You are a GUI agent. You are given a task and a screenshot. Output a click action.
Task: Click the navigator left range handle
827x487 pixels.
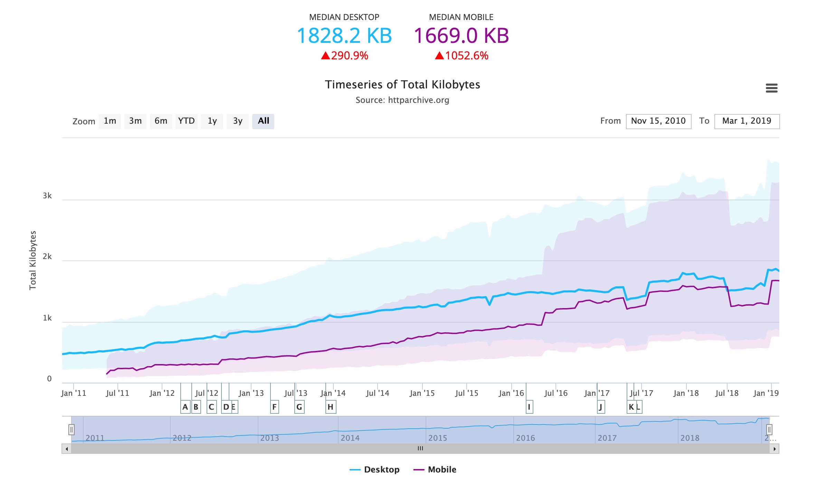click(x=72, y=430)
